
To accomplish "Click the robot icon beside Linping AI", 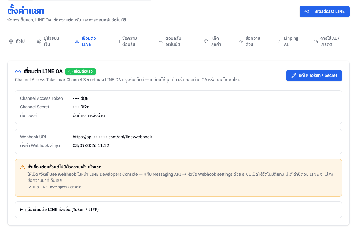I will (279, 42).
